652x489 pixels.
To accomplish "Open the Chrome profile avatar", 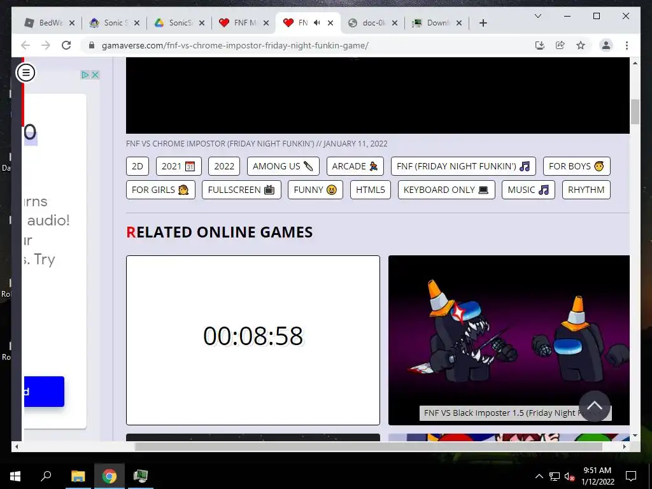I will (606, 45).
